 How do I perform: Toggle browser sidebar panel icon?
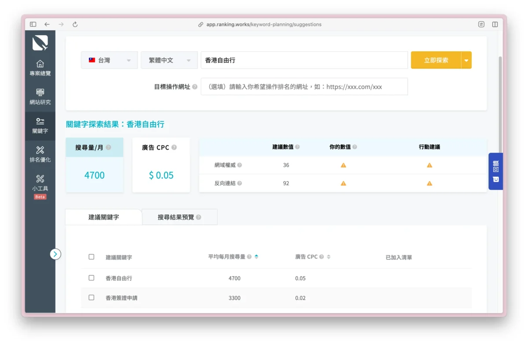point(33,25)
